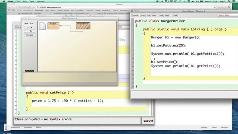This screenshot has height=134, width=238.
Task: Click the Privacy link in Google footer
Action: tap(204, 127)
